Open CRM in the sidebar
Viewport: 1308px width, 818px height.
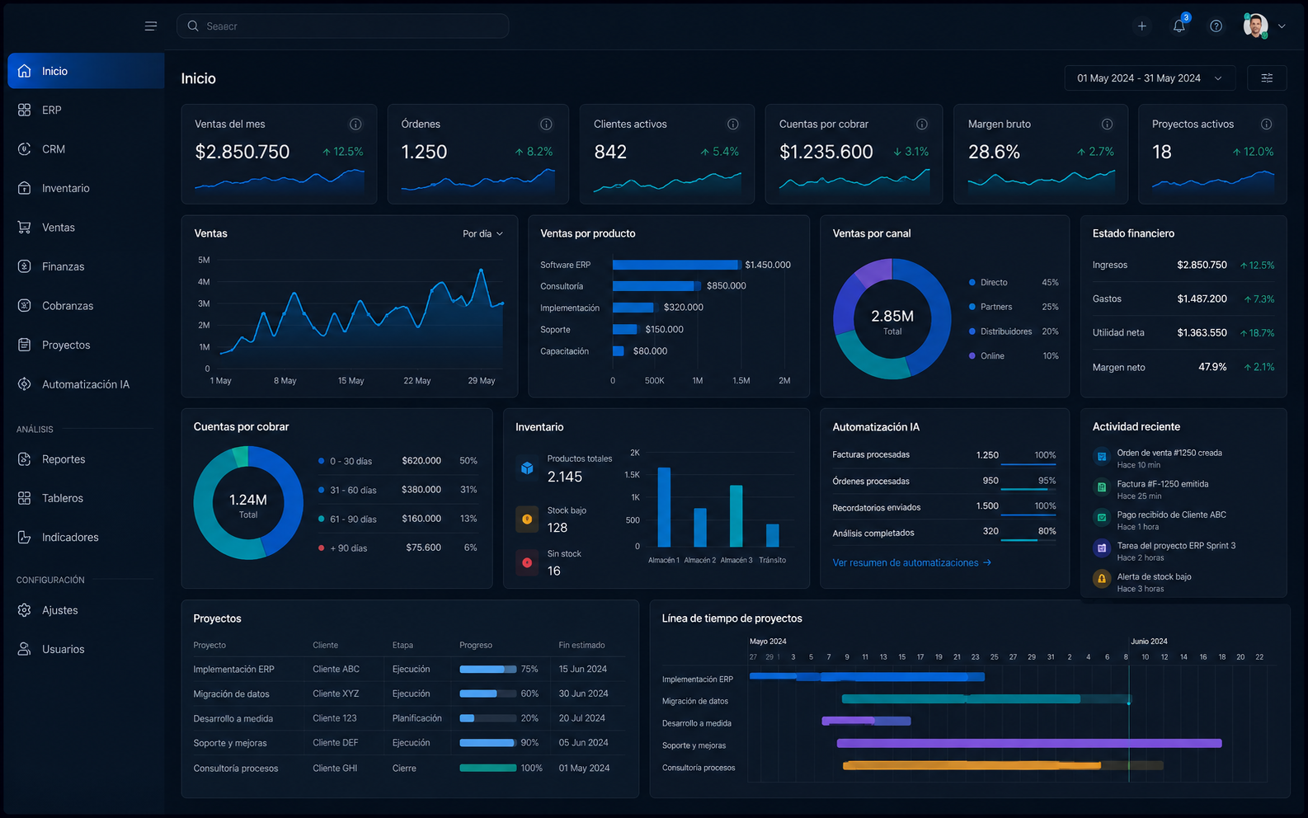pyautogui.click(x=86, y=149)
